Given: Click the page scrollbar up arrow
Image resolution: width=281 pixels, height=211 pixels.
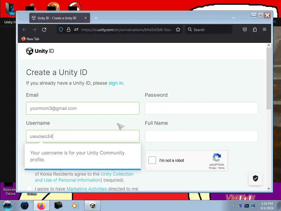Looking at the screenshot, I should point(269,45).
